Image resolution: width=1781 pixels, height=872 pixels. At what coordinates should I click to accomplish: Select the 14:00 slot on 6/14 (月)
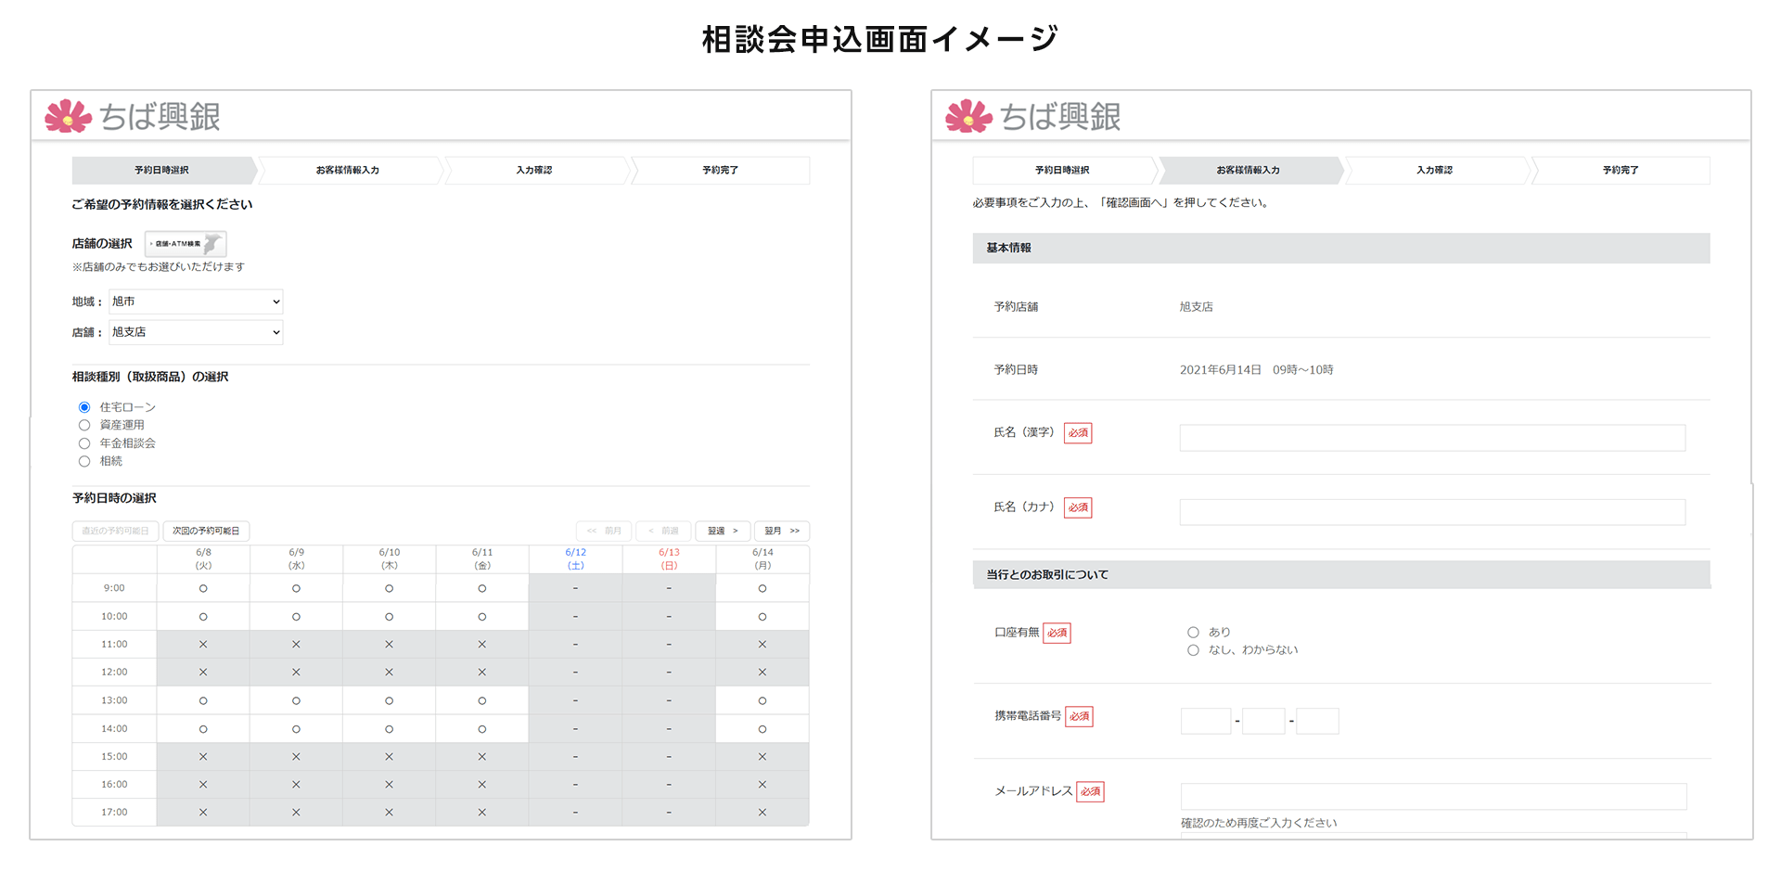point(762,729)
